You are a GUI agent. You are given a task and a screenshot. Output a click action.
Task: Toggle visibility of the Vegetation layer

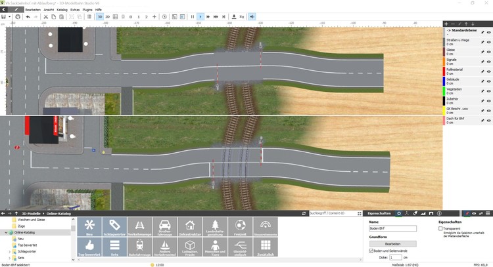click(x=489, y=91)
